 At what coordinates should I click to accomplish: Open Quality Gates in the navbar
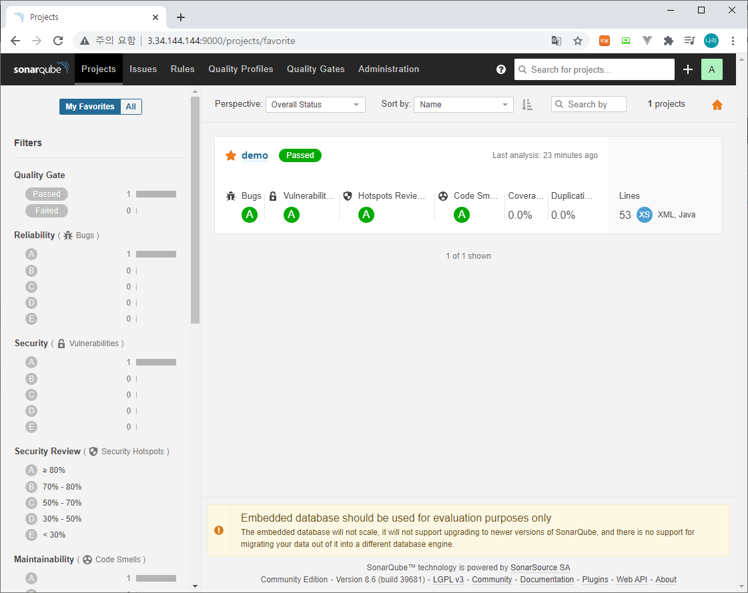pos(316,69)
